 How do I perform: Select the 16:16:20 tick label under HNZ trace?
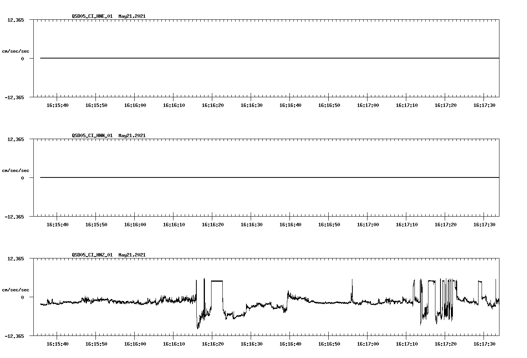213,343
